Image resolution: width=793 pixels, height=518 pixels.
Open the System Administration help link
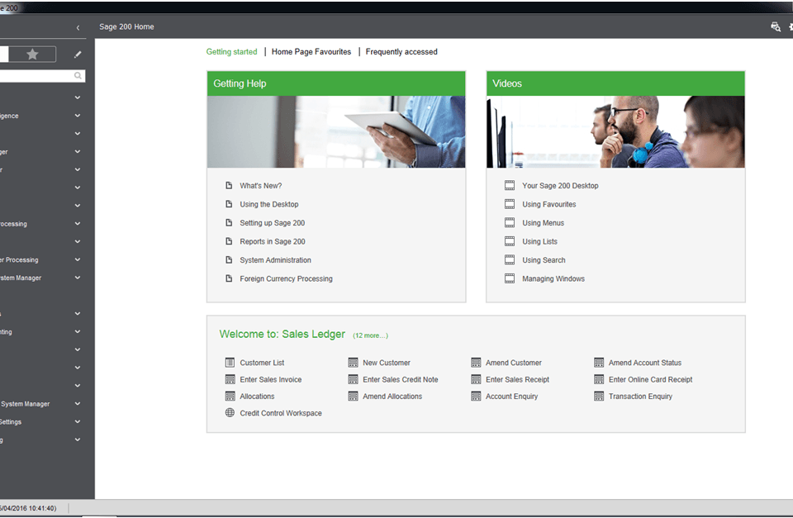[x=276, y=260]
